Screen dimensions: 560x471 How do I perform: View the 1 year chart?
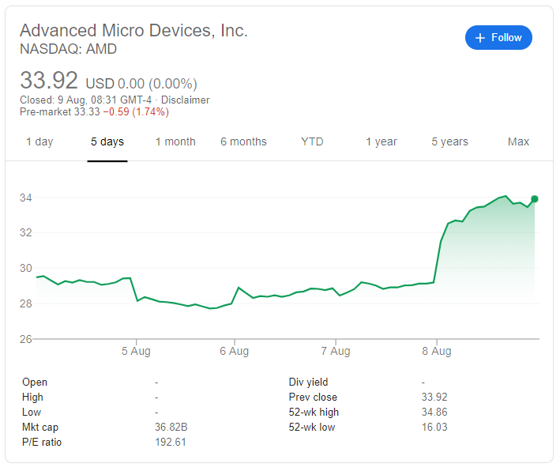pos(381,142)
